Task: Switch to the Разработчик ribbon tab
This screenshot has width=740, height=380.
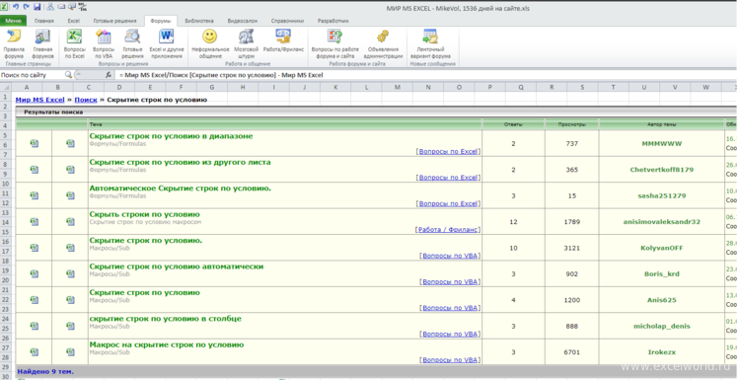Action: coord(333,21)
